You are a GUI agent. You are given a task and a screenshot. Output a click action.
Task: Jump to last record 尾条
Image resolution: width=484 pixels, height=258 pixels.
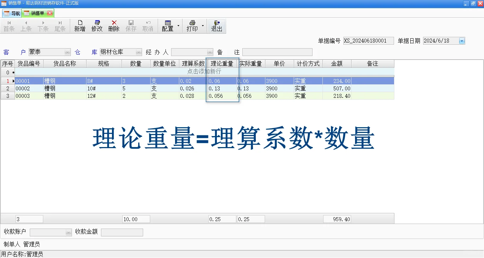(x=60, y=26)
